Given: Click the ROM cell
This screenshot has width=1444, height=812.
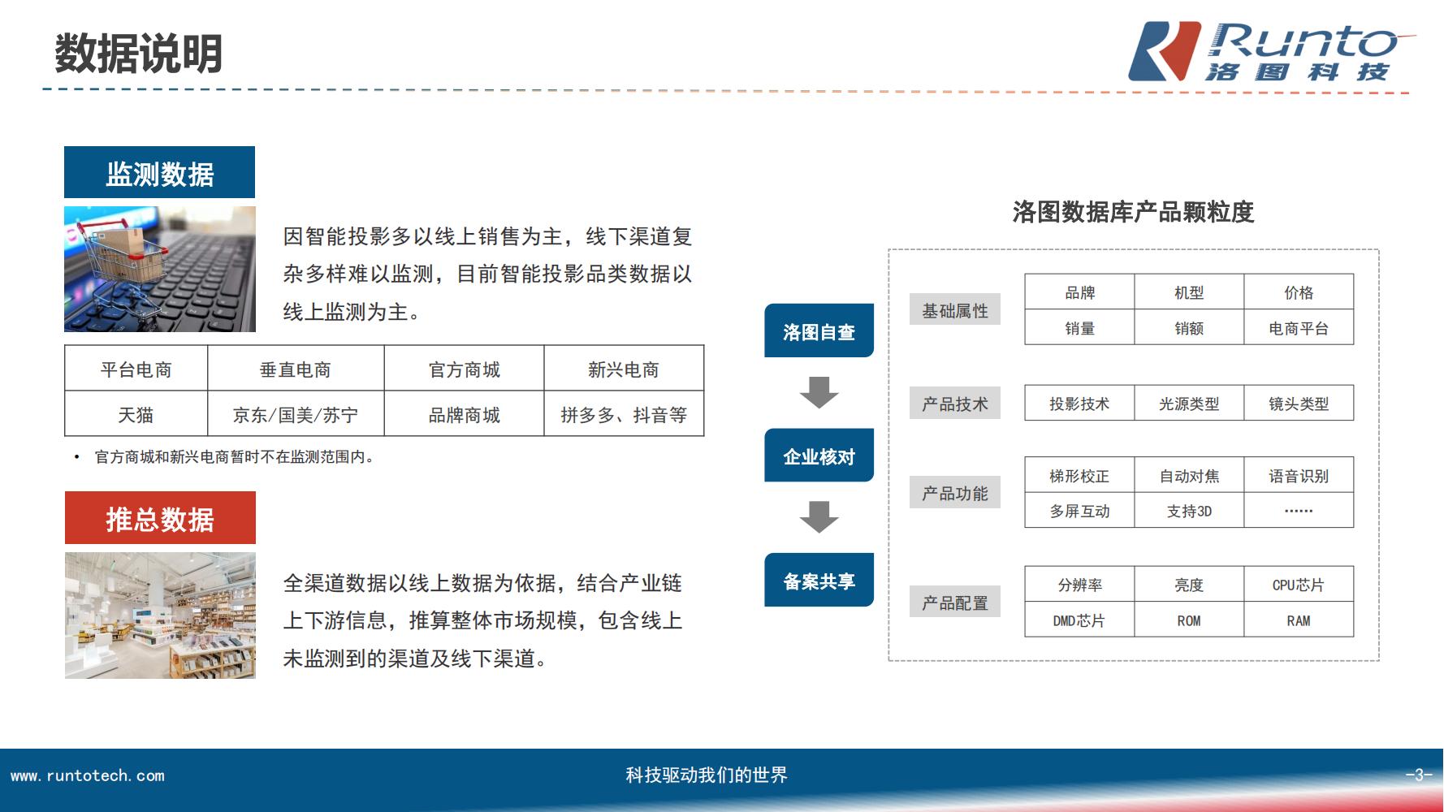Looking at the screenshot, I should [1189, 620].
